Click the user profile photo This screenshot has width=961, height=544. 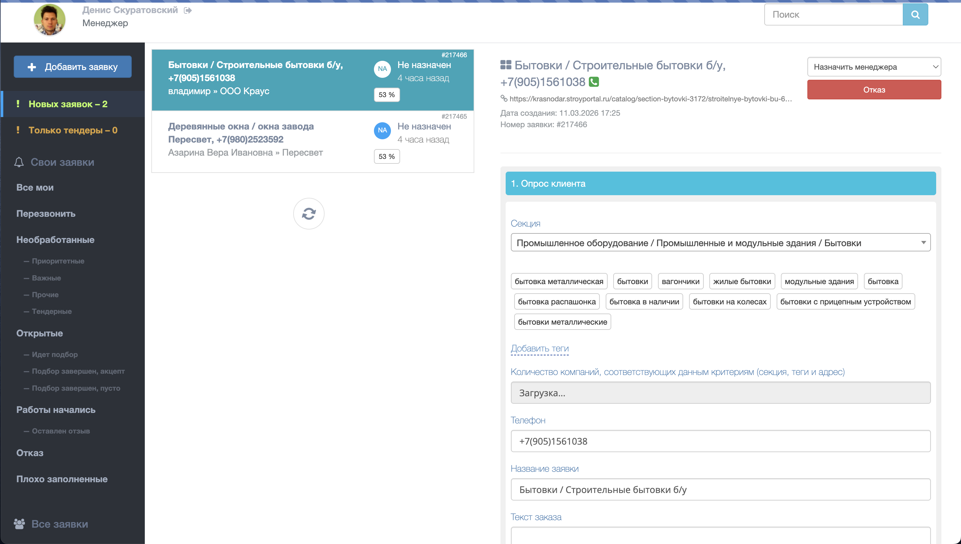pyautogui.click(x=50, y=20)
